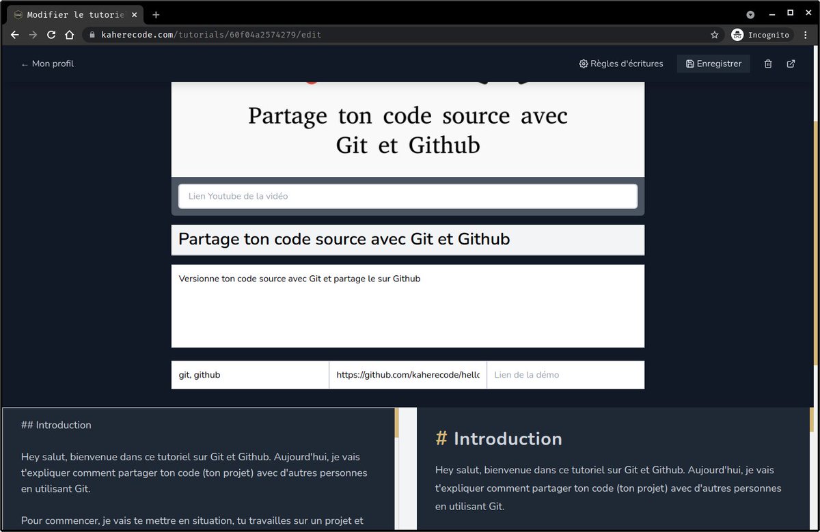Screen dimensions: 820x532
Task: Click the 'Pour commencer' line in the editor
Action: click(192, 520)
